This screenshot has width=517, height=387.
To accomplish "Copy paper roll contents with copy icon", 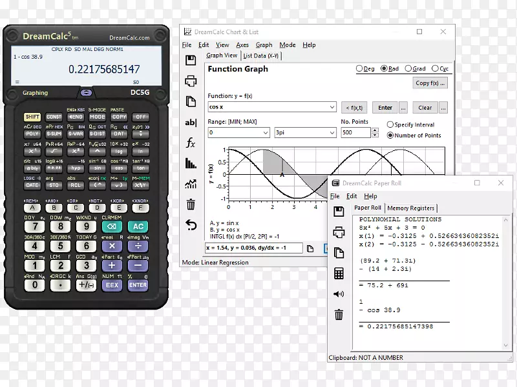I will pos(339,253).
